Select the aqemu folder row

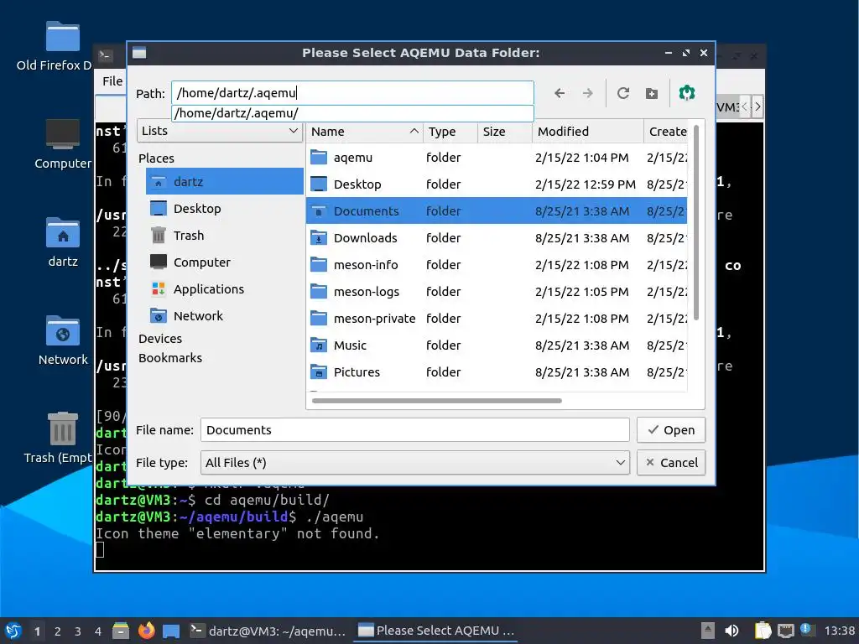point(497,157)
